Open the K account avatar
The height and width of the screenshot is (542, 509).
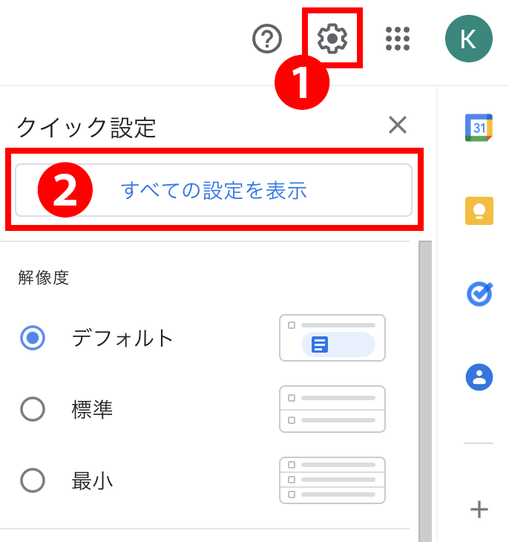point(469,39)
